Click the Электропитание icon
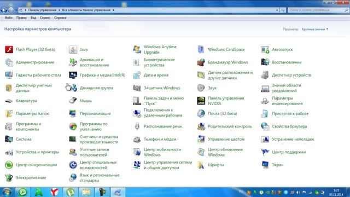350x197 pixels. click(9, 178)
